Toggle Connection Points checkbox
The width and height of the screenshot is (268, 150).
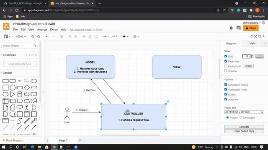(226, 90)
